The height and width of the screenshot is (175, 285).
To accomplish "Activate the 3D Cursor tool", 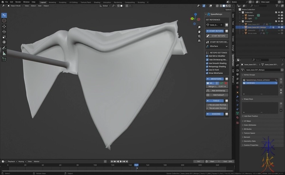I will tap(4, 21).
